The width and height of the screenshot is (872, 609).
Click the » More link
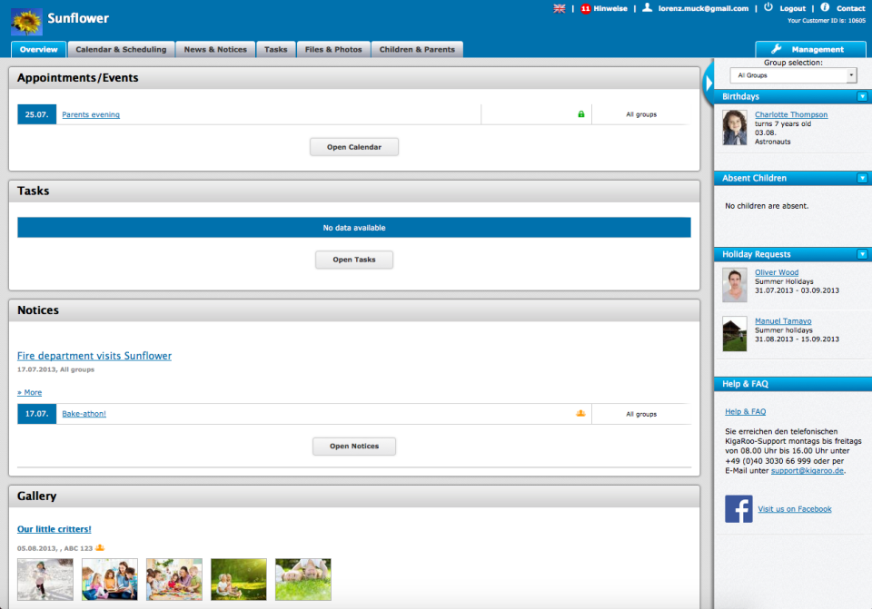(x=29, y=392)
